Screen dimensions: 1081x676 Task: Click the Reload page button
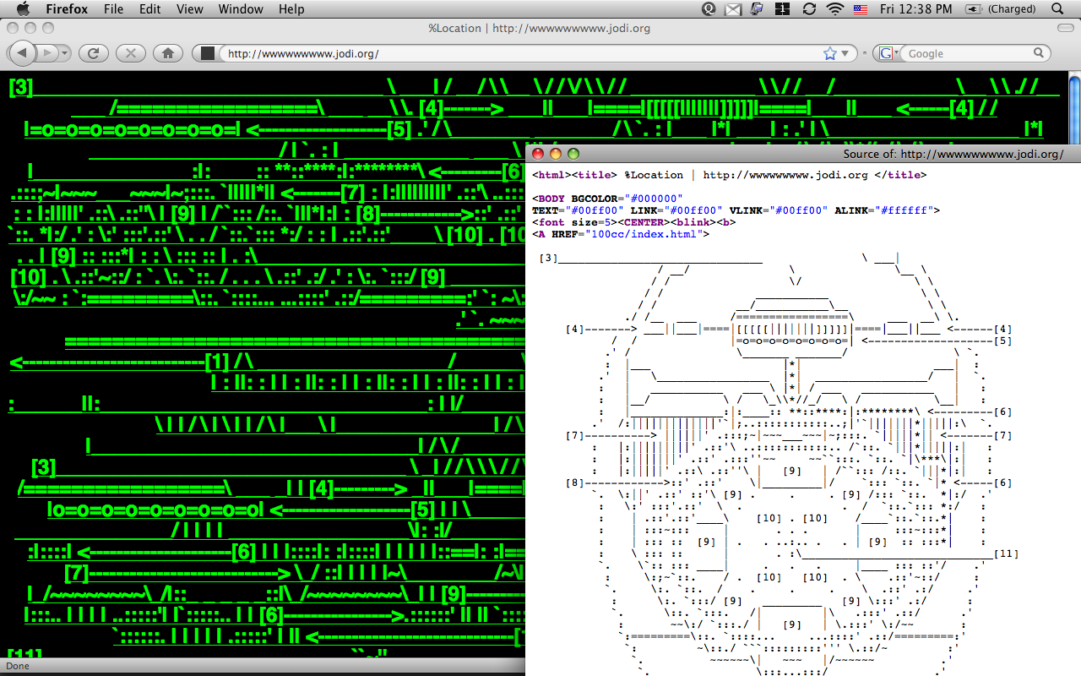pos(93,53)
